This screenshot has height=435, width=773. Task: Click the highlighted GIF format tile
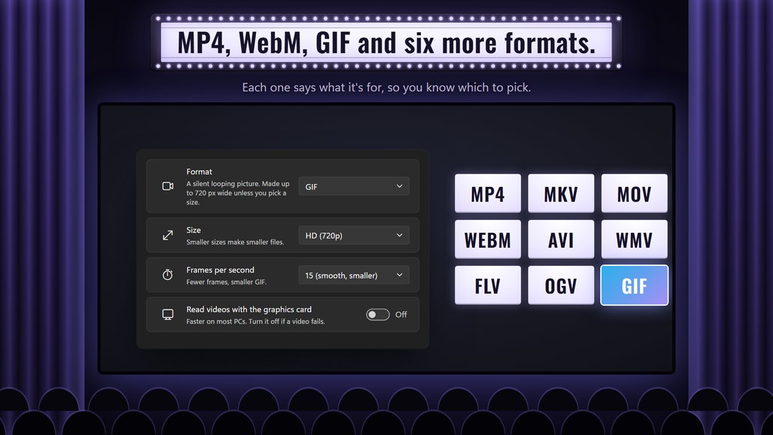tap(634, 285)
